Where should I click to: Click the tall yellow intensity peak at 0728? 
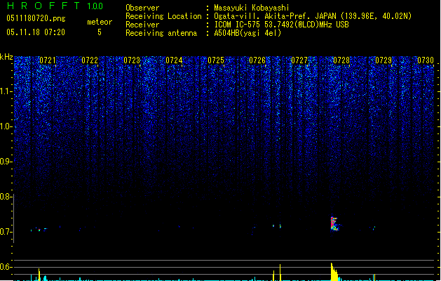(334, 272)
